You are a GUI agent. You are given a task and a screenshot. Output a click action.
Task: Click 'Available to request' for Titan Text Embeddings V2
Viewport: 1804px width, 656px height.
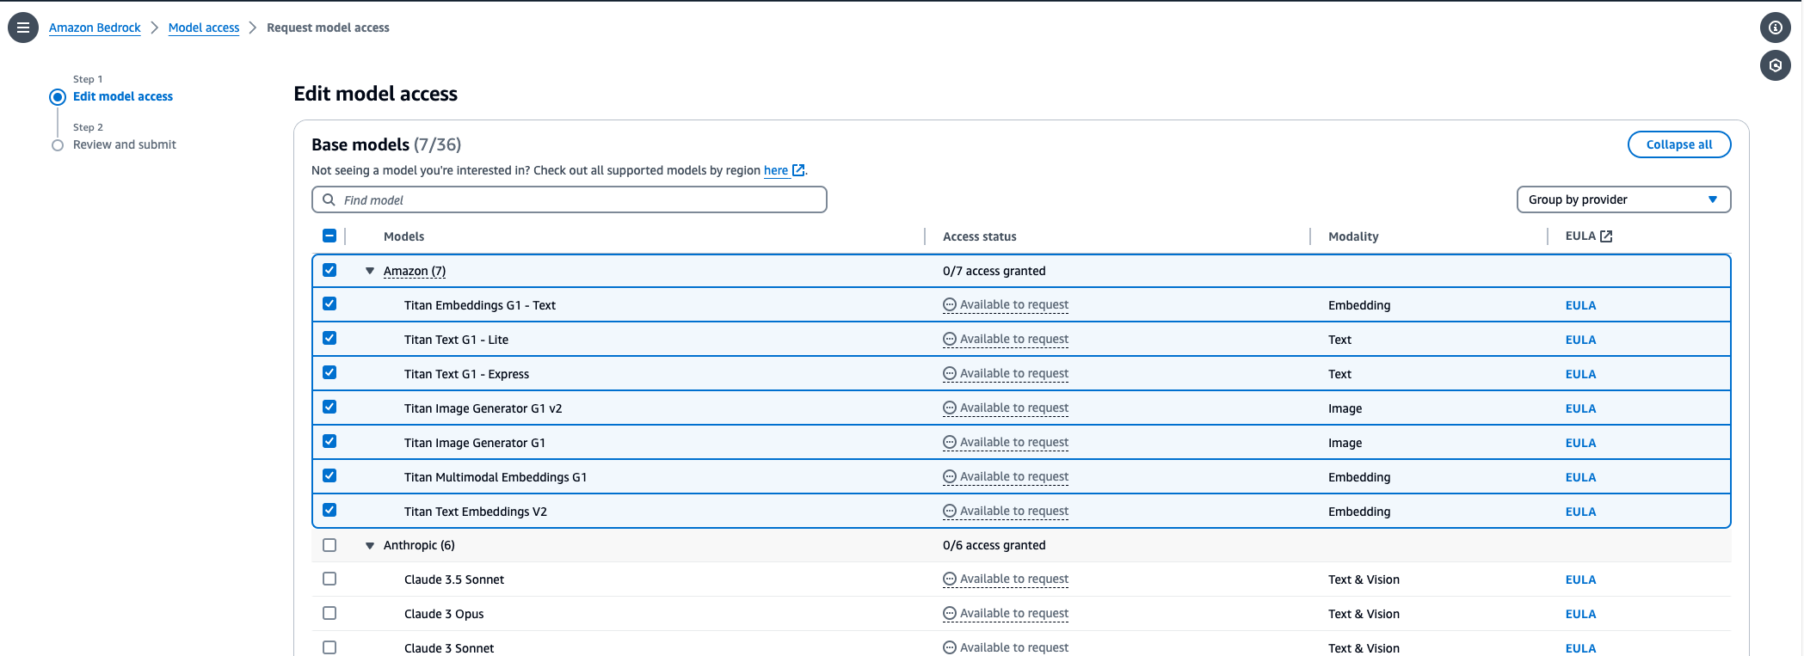[x=1014, y=511]
